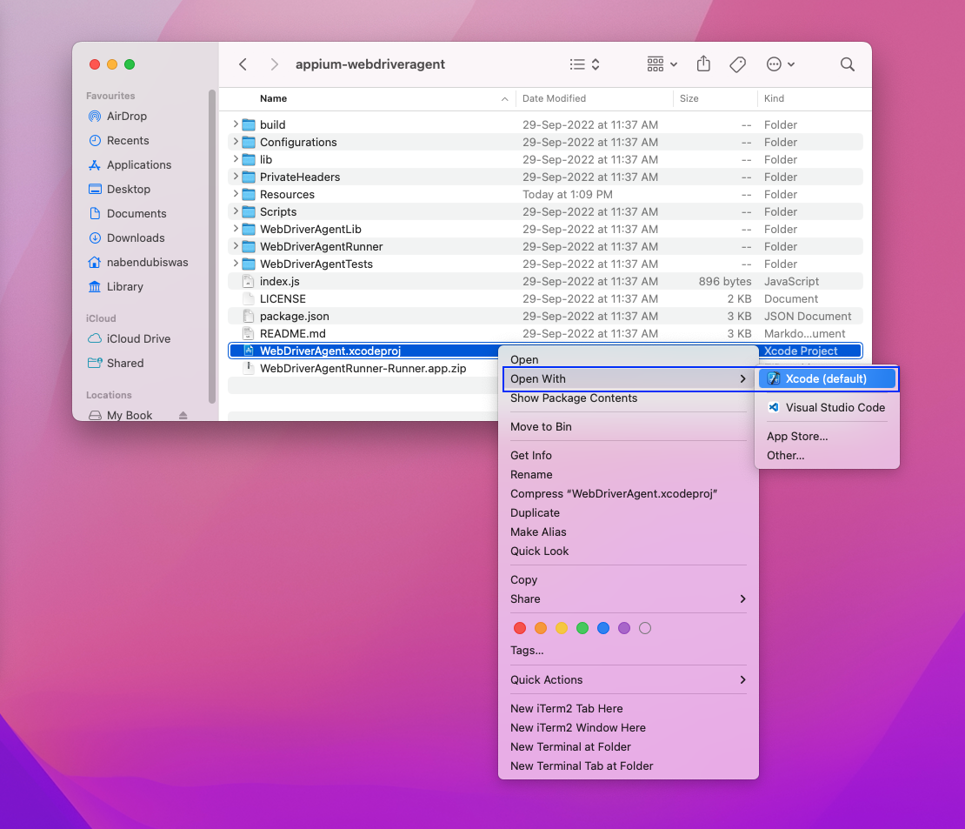Open the Shared sidebar item

[125, 363]
